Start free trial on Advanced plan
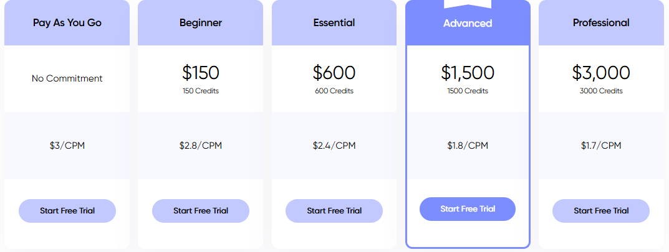 tap(468, 209)
